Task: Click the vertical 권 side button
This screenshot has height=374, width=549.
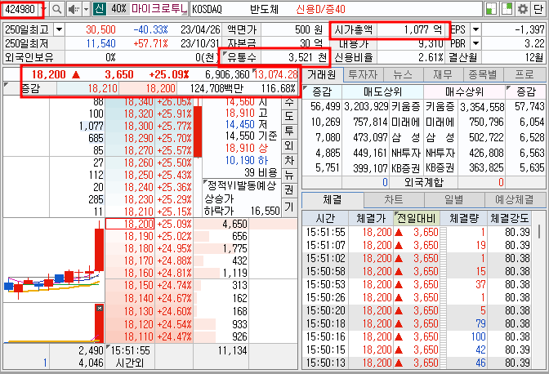Action: point(289,190)
